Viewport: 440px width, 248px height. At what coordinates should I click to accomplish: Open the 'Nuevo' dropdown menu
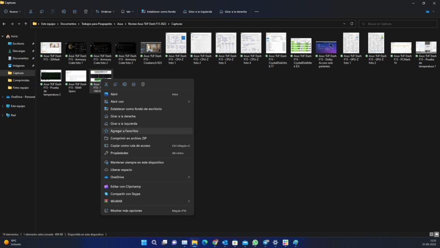13,12
